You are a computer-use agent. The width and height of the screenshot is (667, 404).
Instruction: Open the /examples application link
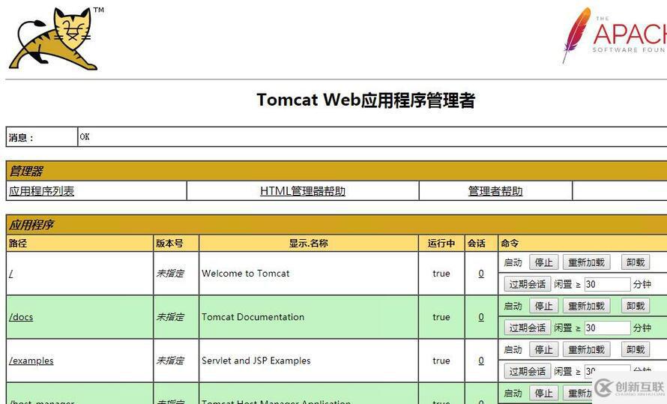point(31,361)
